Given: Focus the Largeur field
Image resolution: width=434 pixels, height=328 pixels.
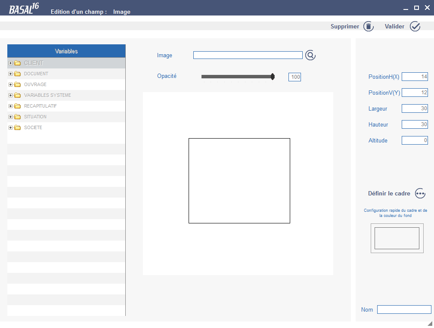Looking at the screenshot, I should 415,108.
